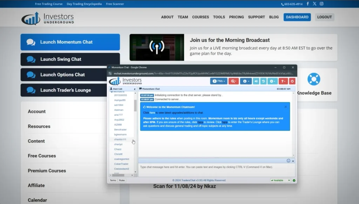The height and width of the screenshot is (204, 359).
Task: Expand the info button dropdown in chat toolbar
Action: [246, 81]
